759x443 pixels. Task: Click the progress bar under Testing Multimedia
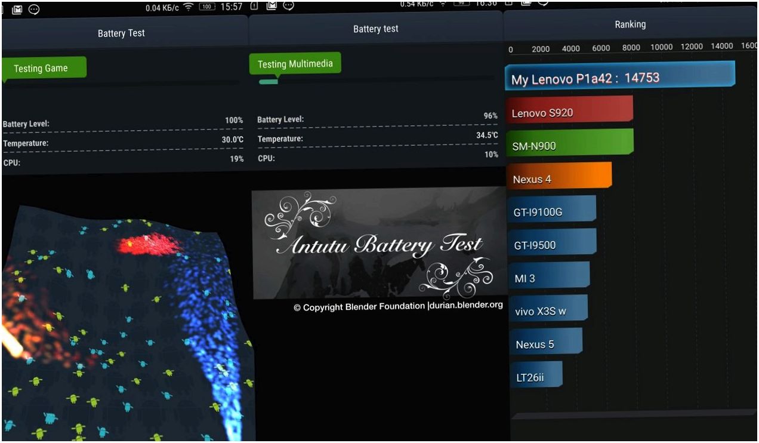pos(376,81)
